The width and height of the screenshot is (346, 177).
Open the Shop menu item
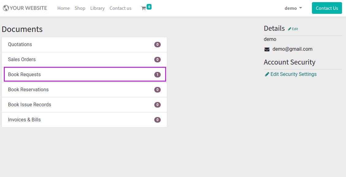(80, 8)
